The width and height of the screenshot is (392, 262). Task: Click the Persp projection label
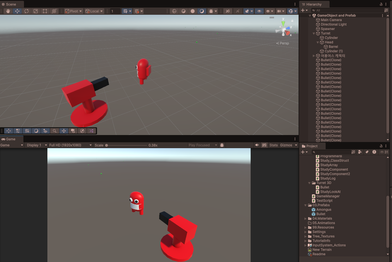tap(283, 43)
